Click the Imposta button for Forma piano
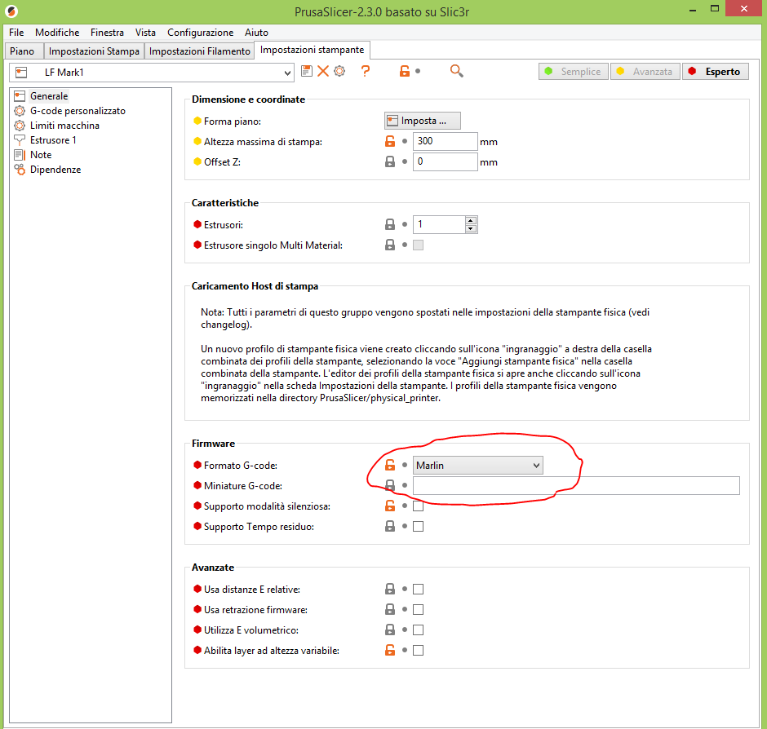Screen dimensions: 767x729 pos(422,121)
